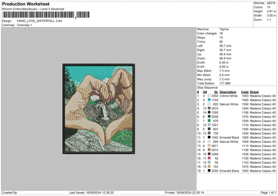Select stitch count "2000" in stop 19
Viewport: 278px width, 196px height.
tap(215, 171)
